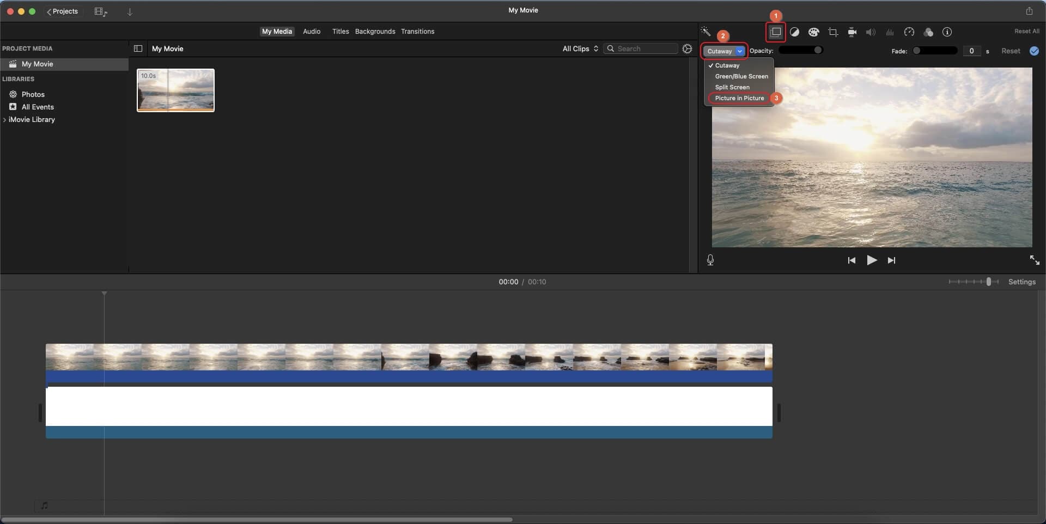The image size is (1046, 524).
Task: Click the Reset button beside Fade
Action: coord(1011,51)
